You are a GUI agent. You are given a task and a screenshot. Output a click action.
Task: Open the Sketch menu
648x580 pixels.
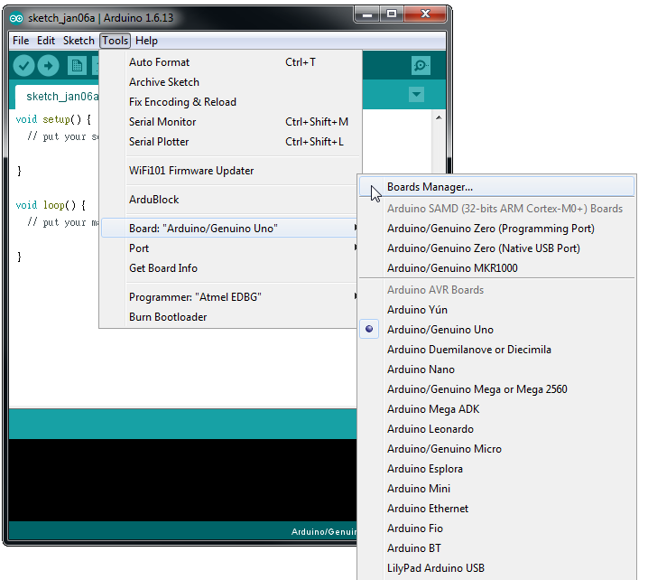pyautogui.click(x=79, y=41)
